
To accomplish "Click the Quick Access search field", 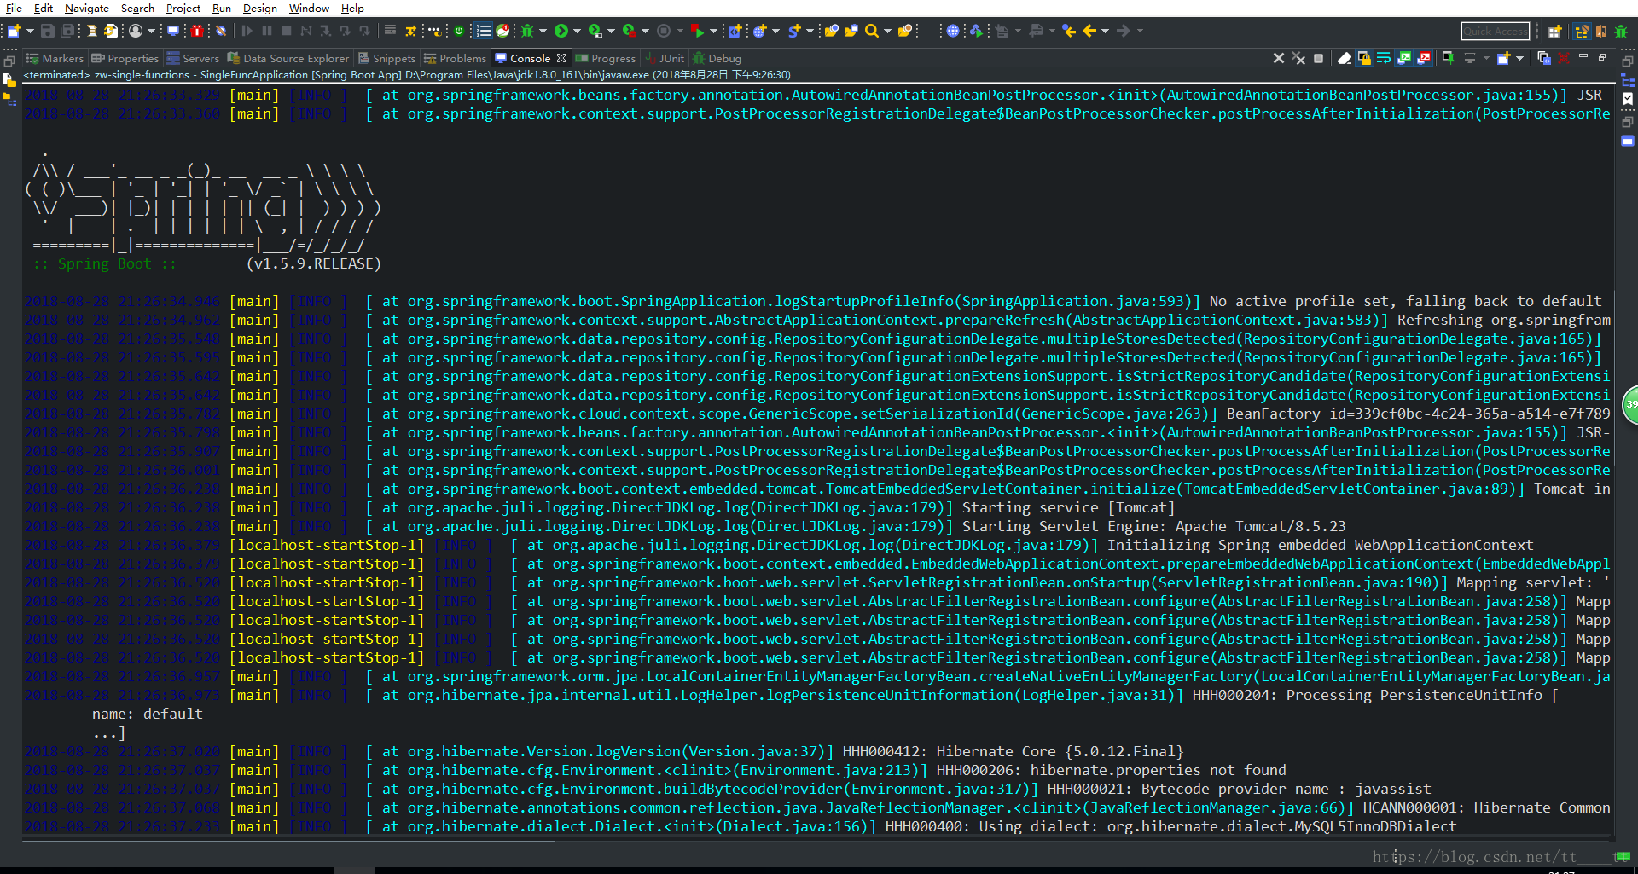I will pyautogui.click(x=1495, y=32).
